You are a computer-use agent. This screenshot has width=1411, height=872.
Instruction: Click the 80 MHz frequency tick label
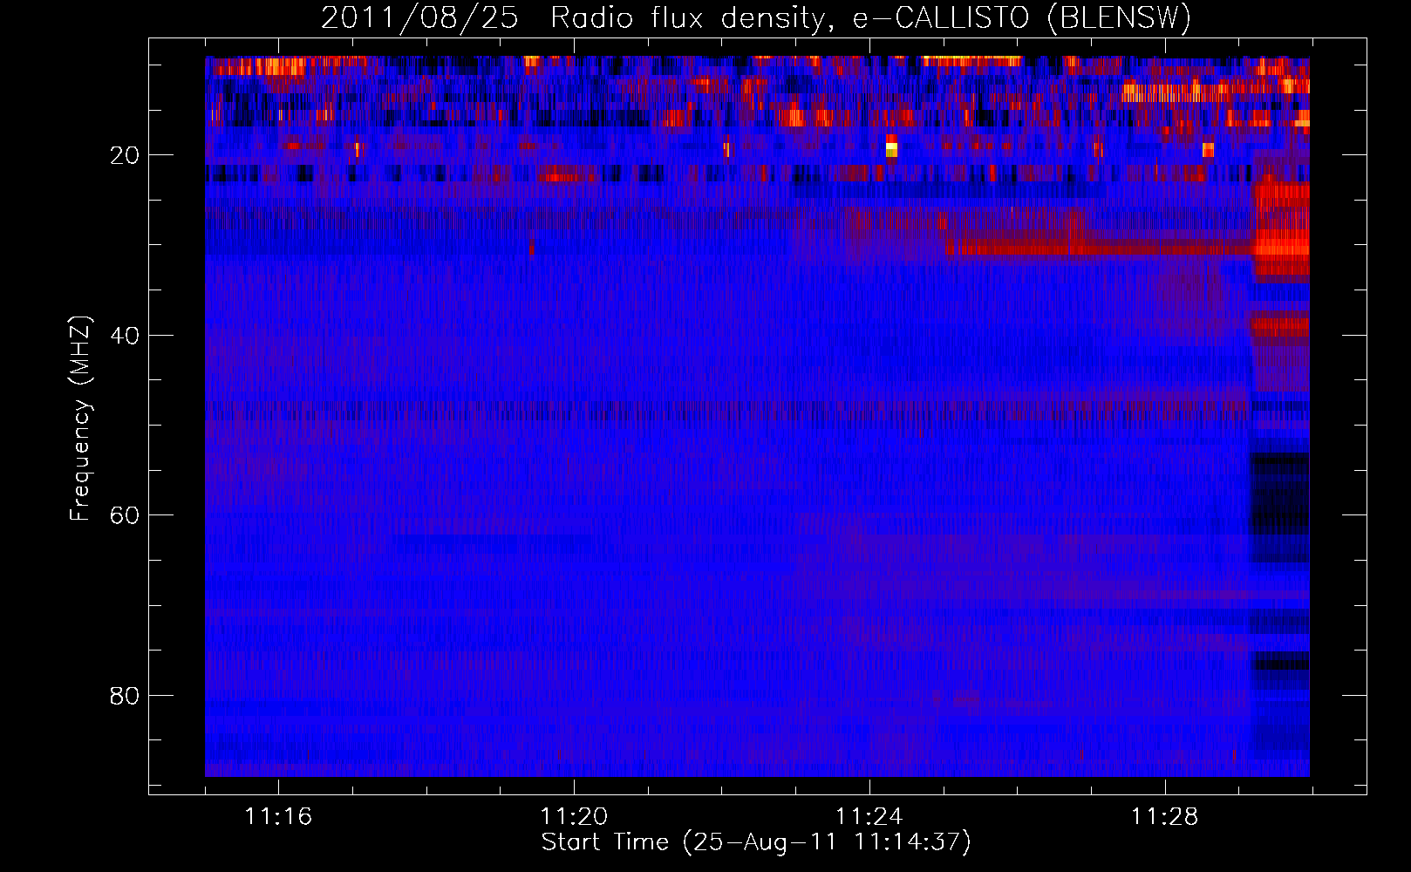coord(126,696)
